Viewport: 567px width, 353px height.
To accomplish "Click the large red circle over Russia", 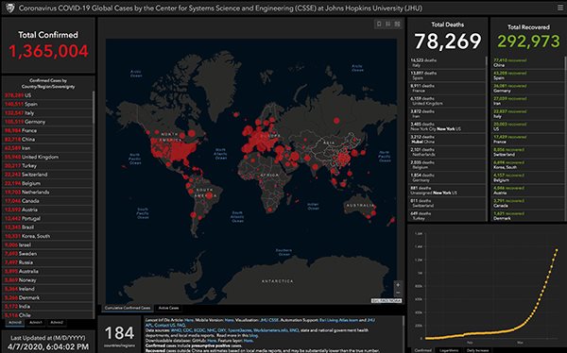I will point(336,121).
